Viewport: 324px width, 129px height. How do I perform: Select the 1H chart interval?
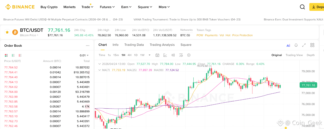click(123, 55)
